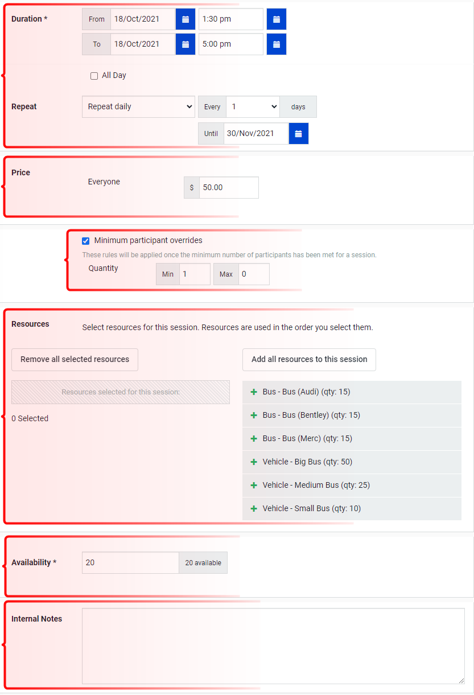Uncheck Minimum participant overrides

[x=85, y=240]
